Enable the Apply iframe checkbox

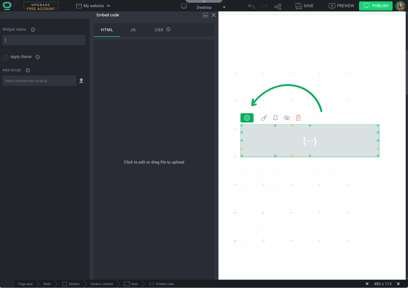5,57
